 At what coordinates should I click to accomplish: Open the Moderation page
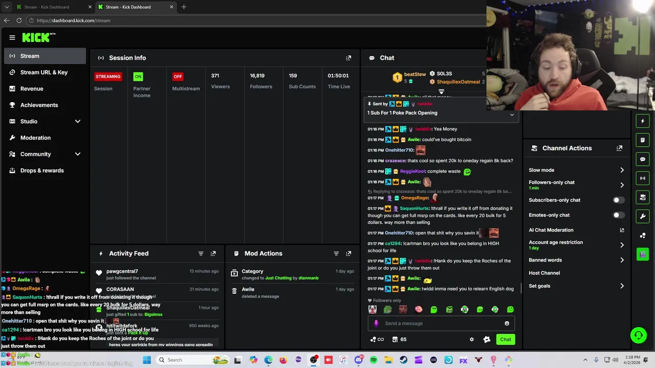[x=45, y=138]
